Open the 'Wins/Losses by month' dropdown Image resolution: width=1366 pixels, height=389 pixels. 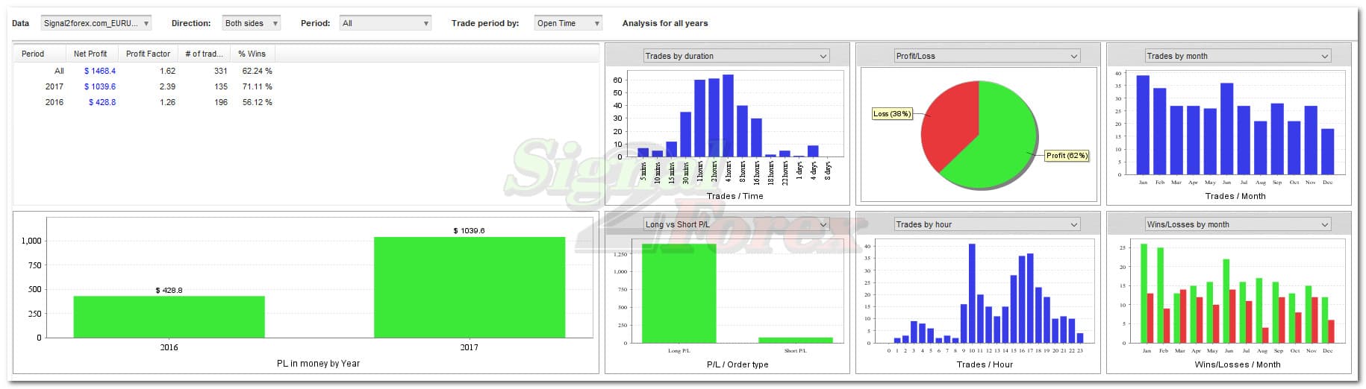coord(1238,224)
